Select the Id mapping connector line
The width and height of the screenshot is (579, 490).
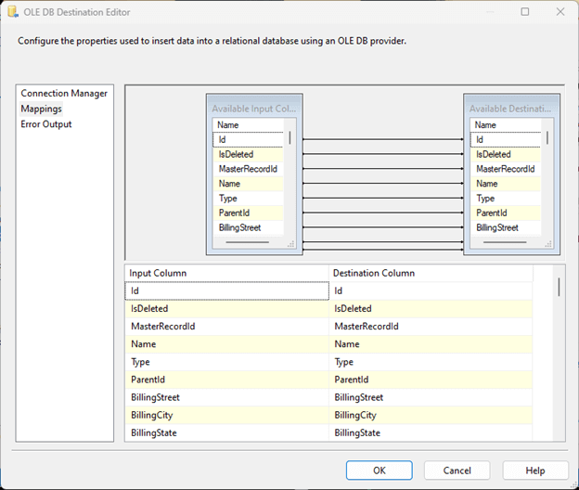(x=383, y=139)
